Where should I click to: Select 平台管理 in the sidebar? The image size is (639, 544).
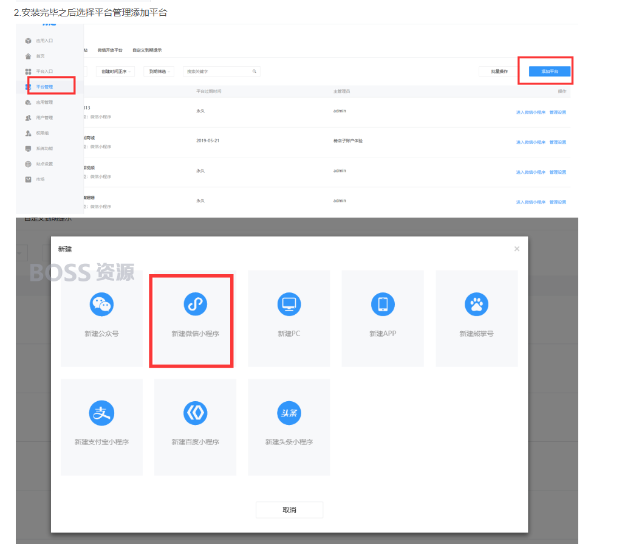(39, 87)
